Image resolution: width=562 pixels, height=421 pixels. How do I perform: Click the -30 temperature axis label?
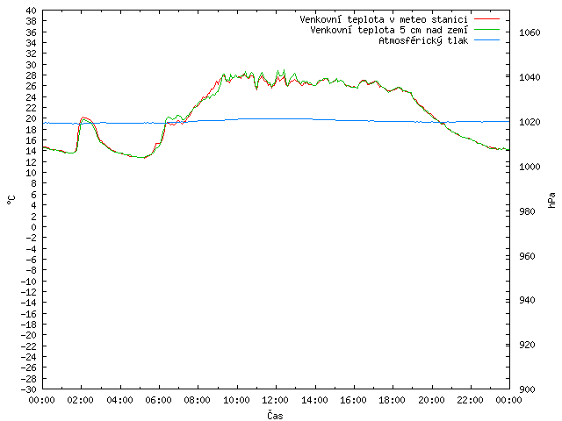coord(29,389)
